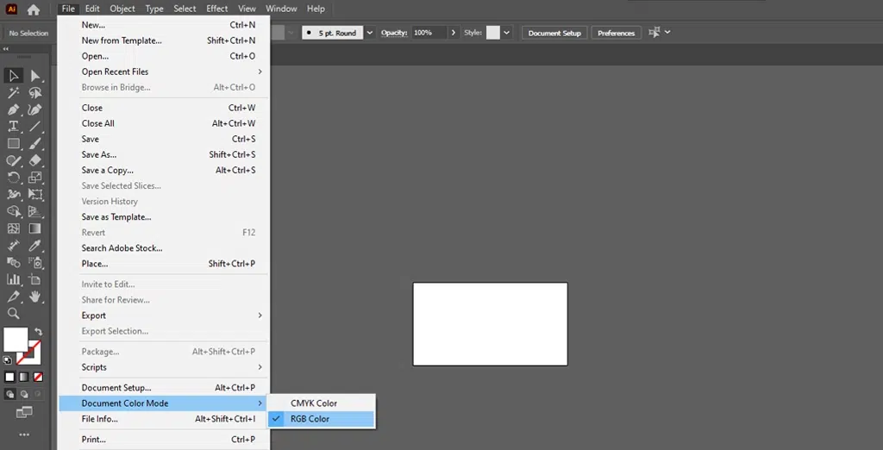
Task: Expand the Opacity slider arrow
Action: click(454, 33)
